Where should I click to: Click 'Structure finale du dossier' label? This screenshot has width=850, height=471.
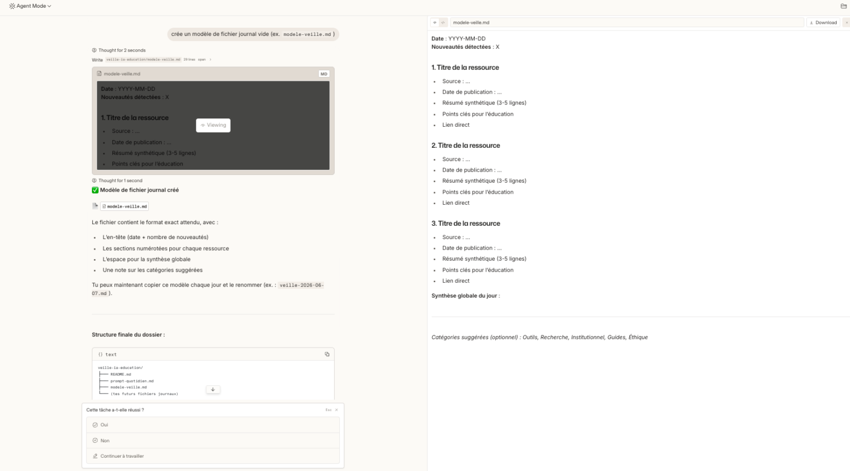[128, 335]
